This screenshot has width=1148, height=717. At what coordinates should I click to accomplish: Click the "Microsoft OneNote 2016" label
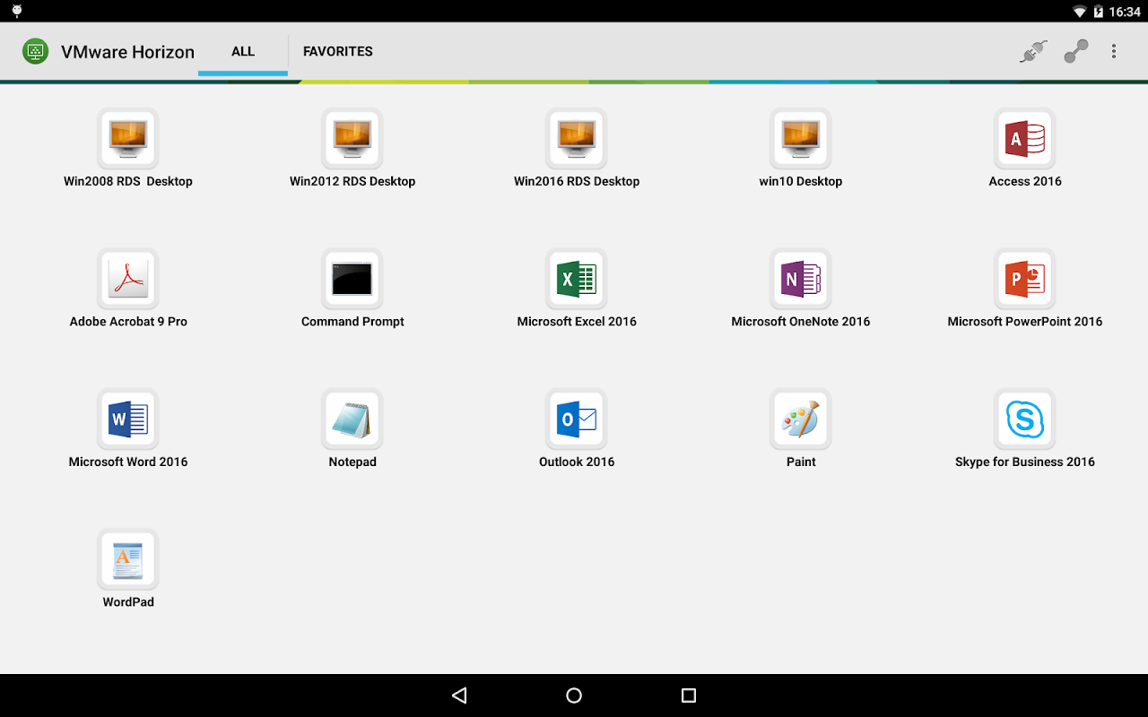click(x=801, y=322)
